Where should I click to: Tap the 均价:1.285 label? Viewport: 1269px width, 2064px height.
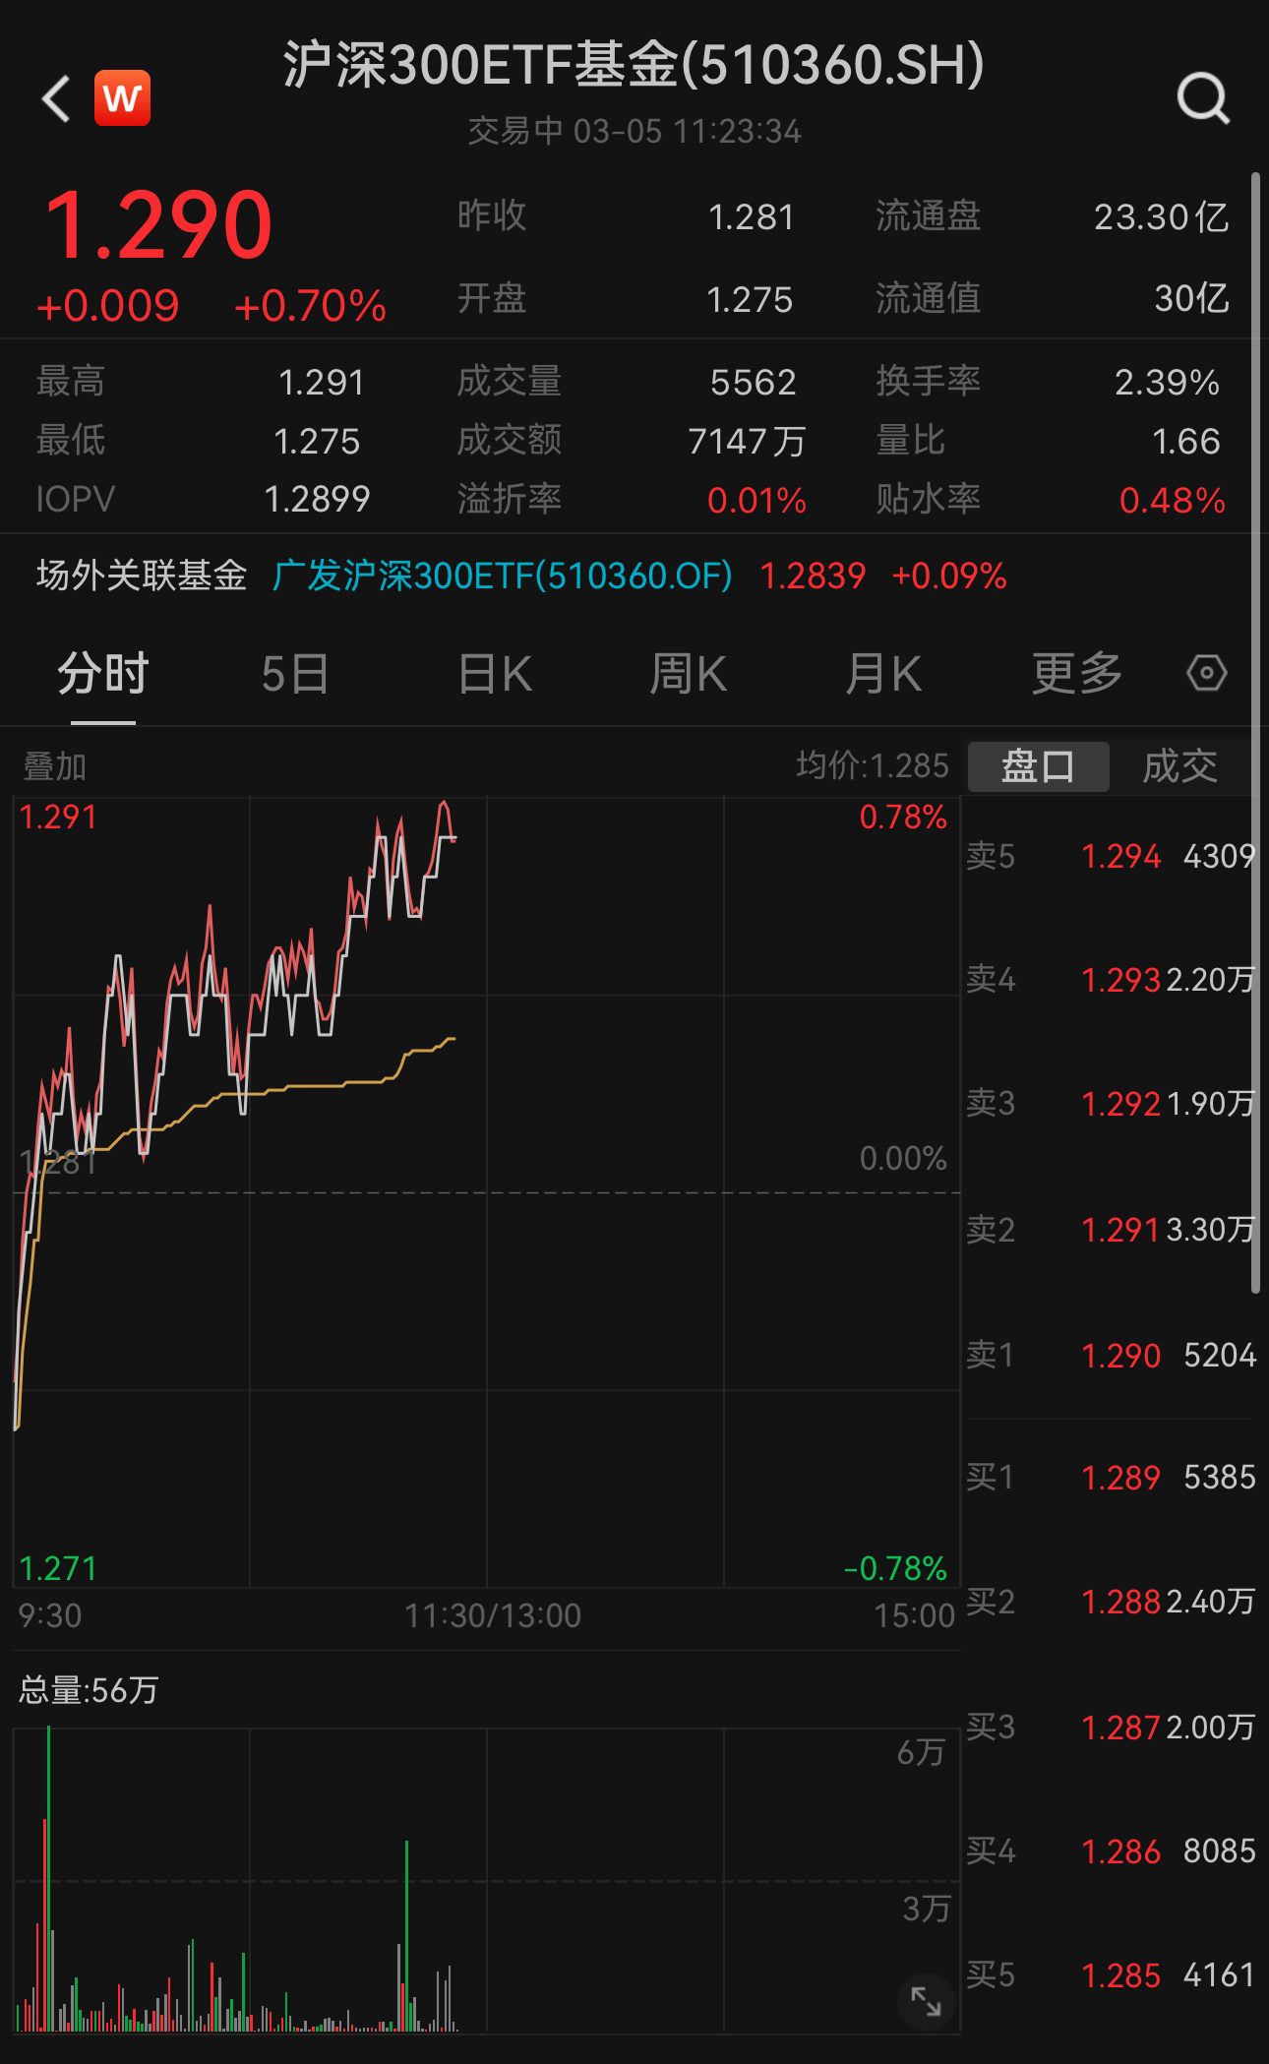873,765
